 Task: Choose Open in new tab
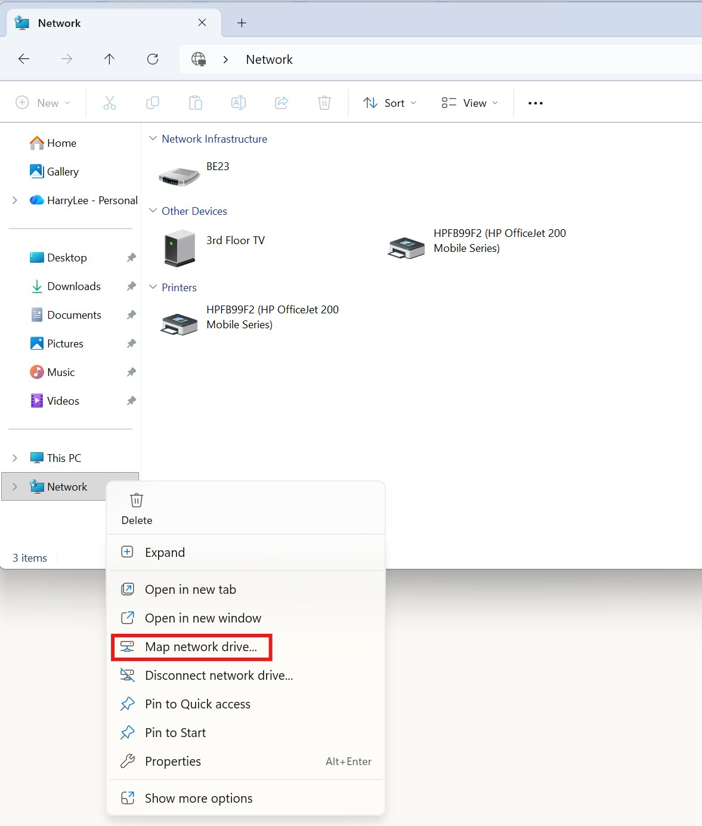pyautogui.click(x=246, y=589)
